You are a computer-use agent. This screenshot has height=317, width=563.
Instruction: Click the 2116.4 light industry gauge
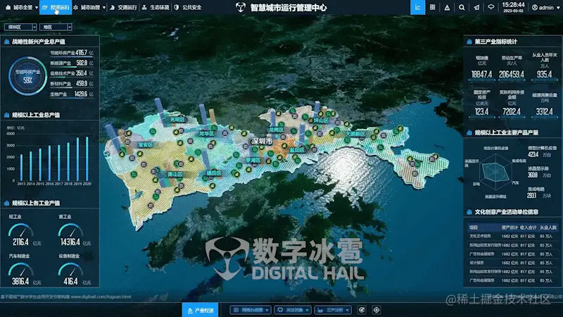(20, 235)
